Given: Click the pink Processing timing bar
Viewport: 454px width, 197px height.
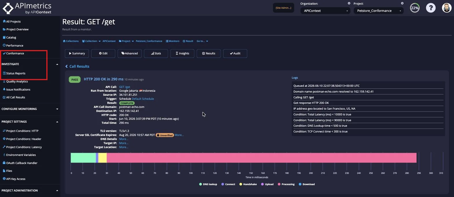Looking at the screenshot, I should (x=261, y=158).
